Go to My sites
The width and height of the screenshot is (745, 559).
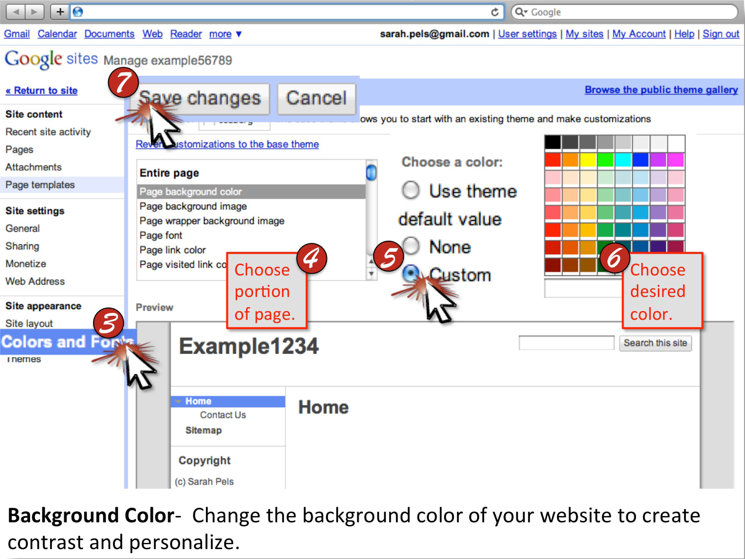[x=584, y=34]
